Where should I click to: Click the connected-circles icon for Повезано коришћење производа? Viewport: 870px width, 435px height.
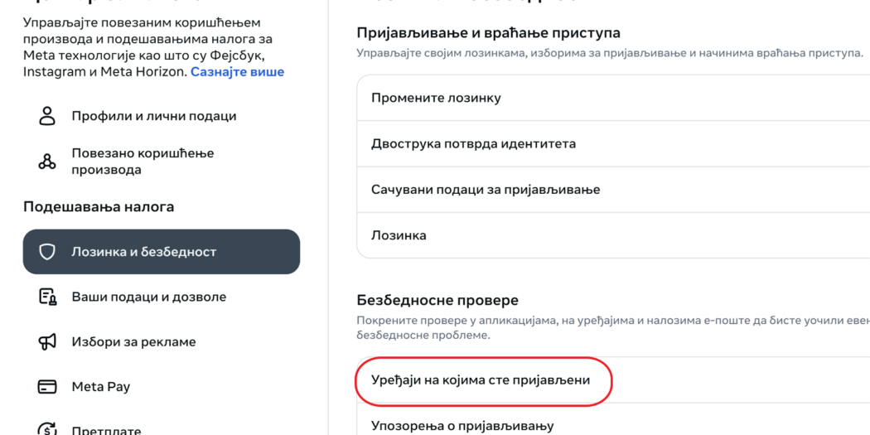coord(47,162)
